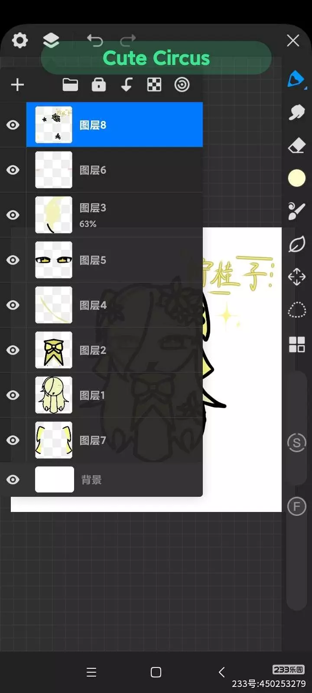
Task: Toggle visibility of 图层5
Action: pos(13,260)
